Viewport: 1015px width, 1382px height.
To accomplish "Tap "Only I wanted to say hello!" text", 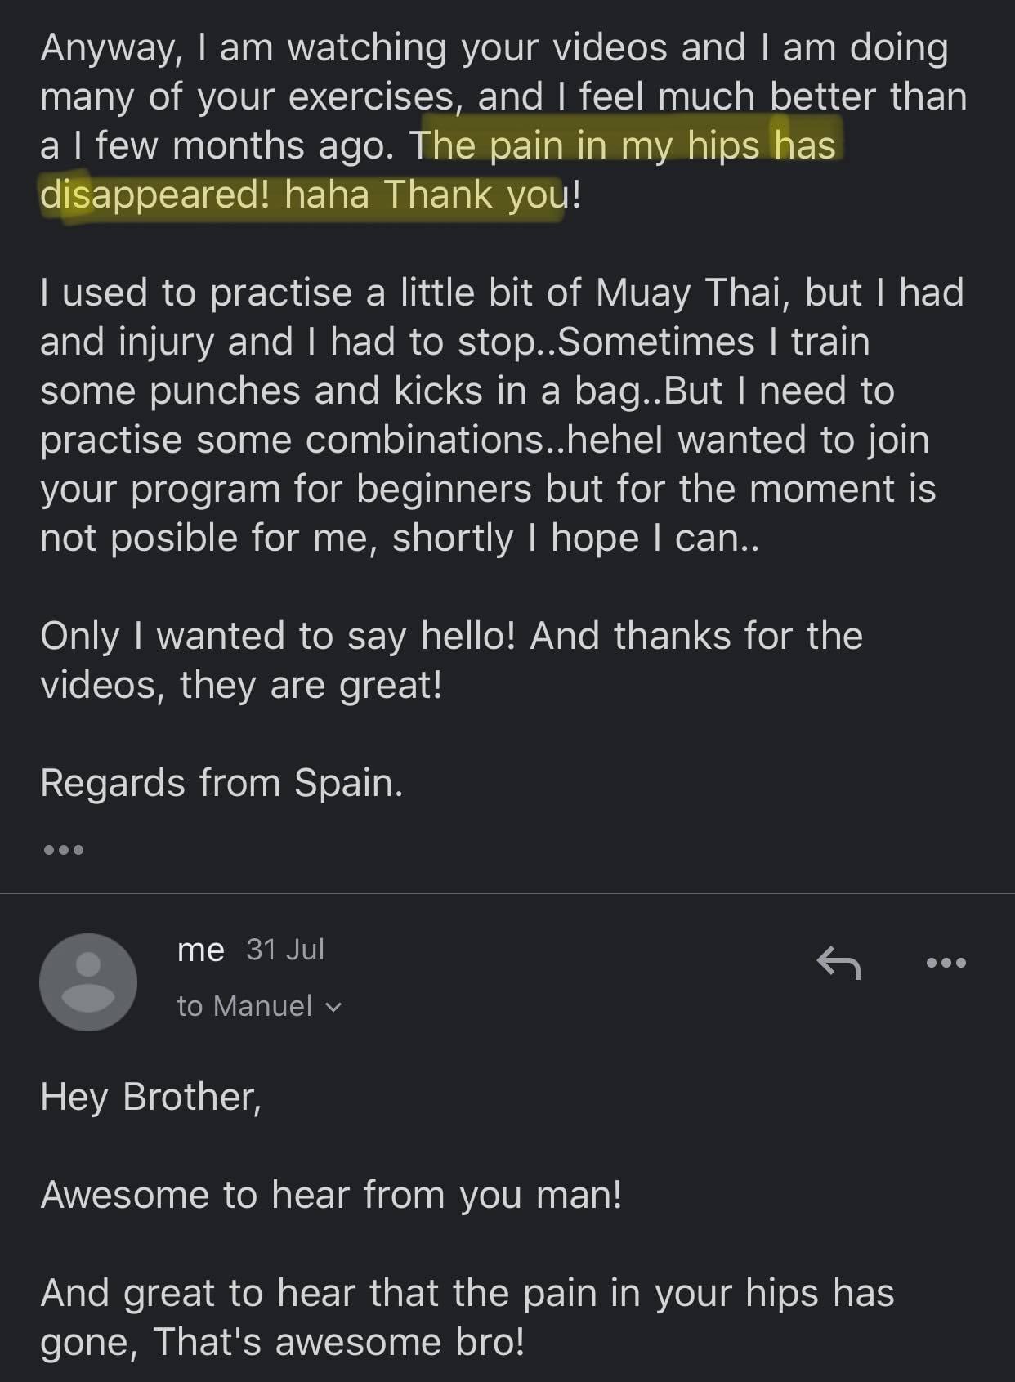I will tap(278, 636).
